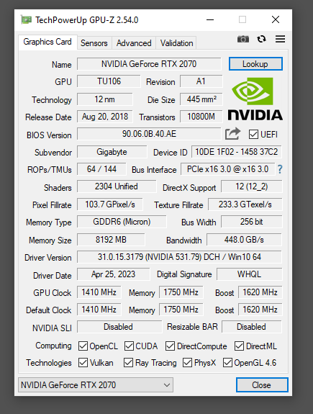Screen dimensions: 313x414
Task: Click the GPU Clock row Boost 1620 MHz
Action: 260,292
